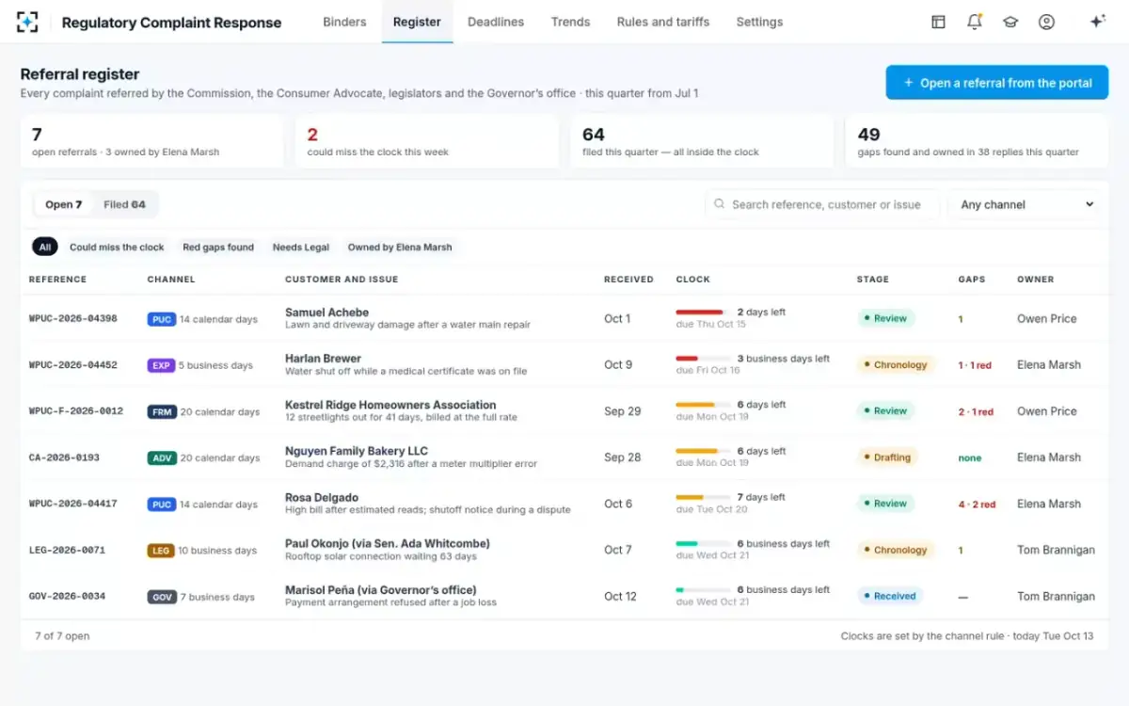Open the Deadlines tab
The height and width of the screenshot is (706, 1129).
[x=496, y=22]
